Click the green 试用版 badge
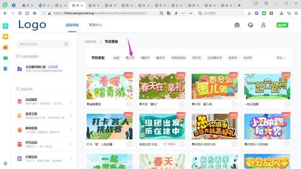Screen dimensions: 301x169 pyautogui.click(x=282, y=25)
